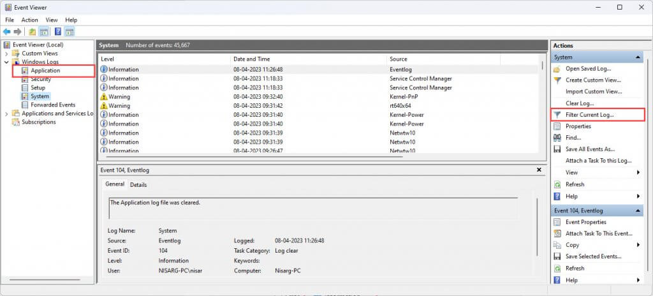Collapse the System section in Actions pane
The image size is (653, 296).
[638, 57]
